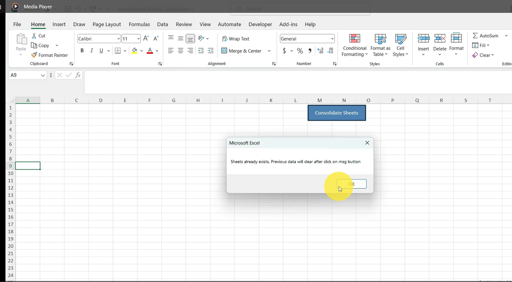Apply the yellow fill color swatch
The height and width of the screenshot is (282, 512).
click(x=134, y=50)
